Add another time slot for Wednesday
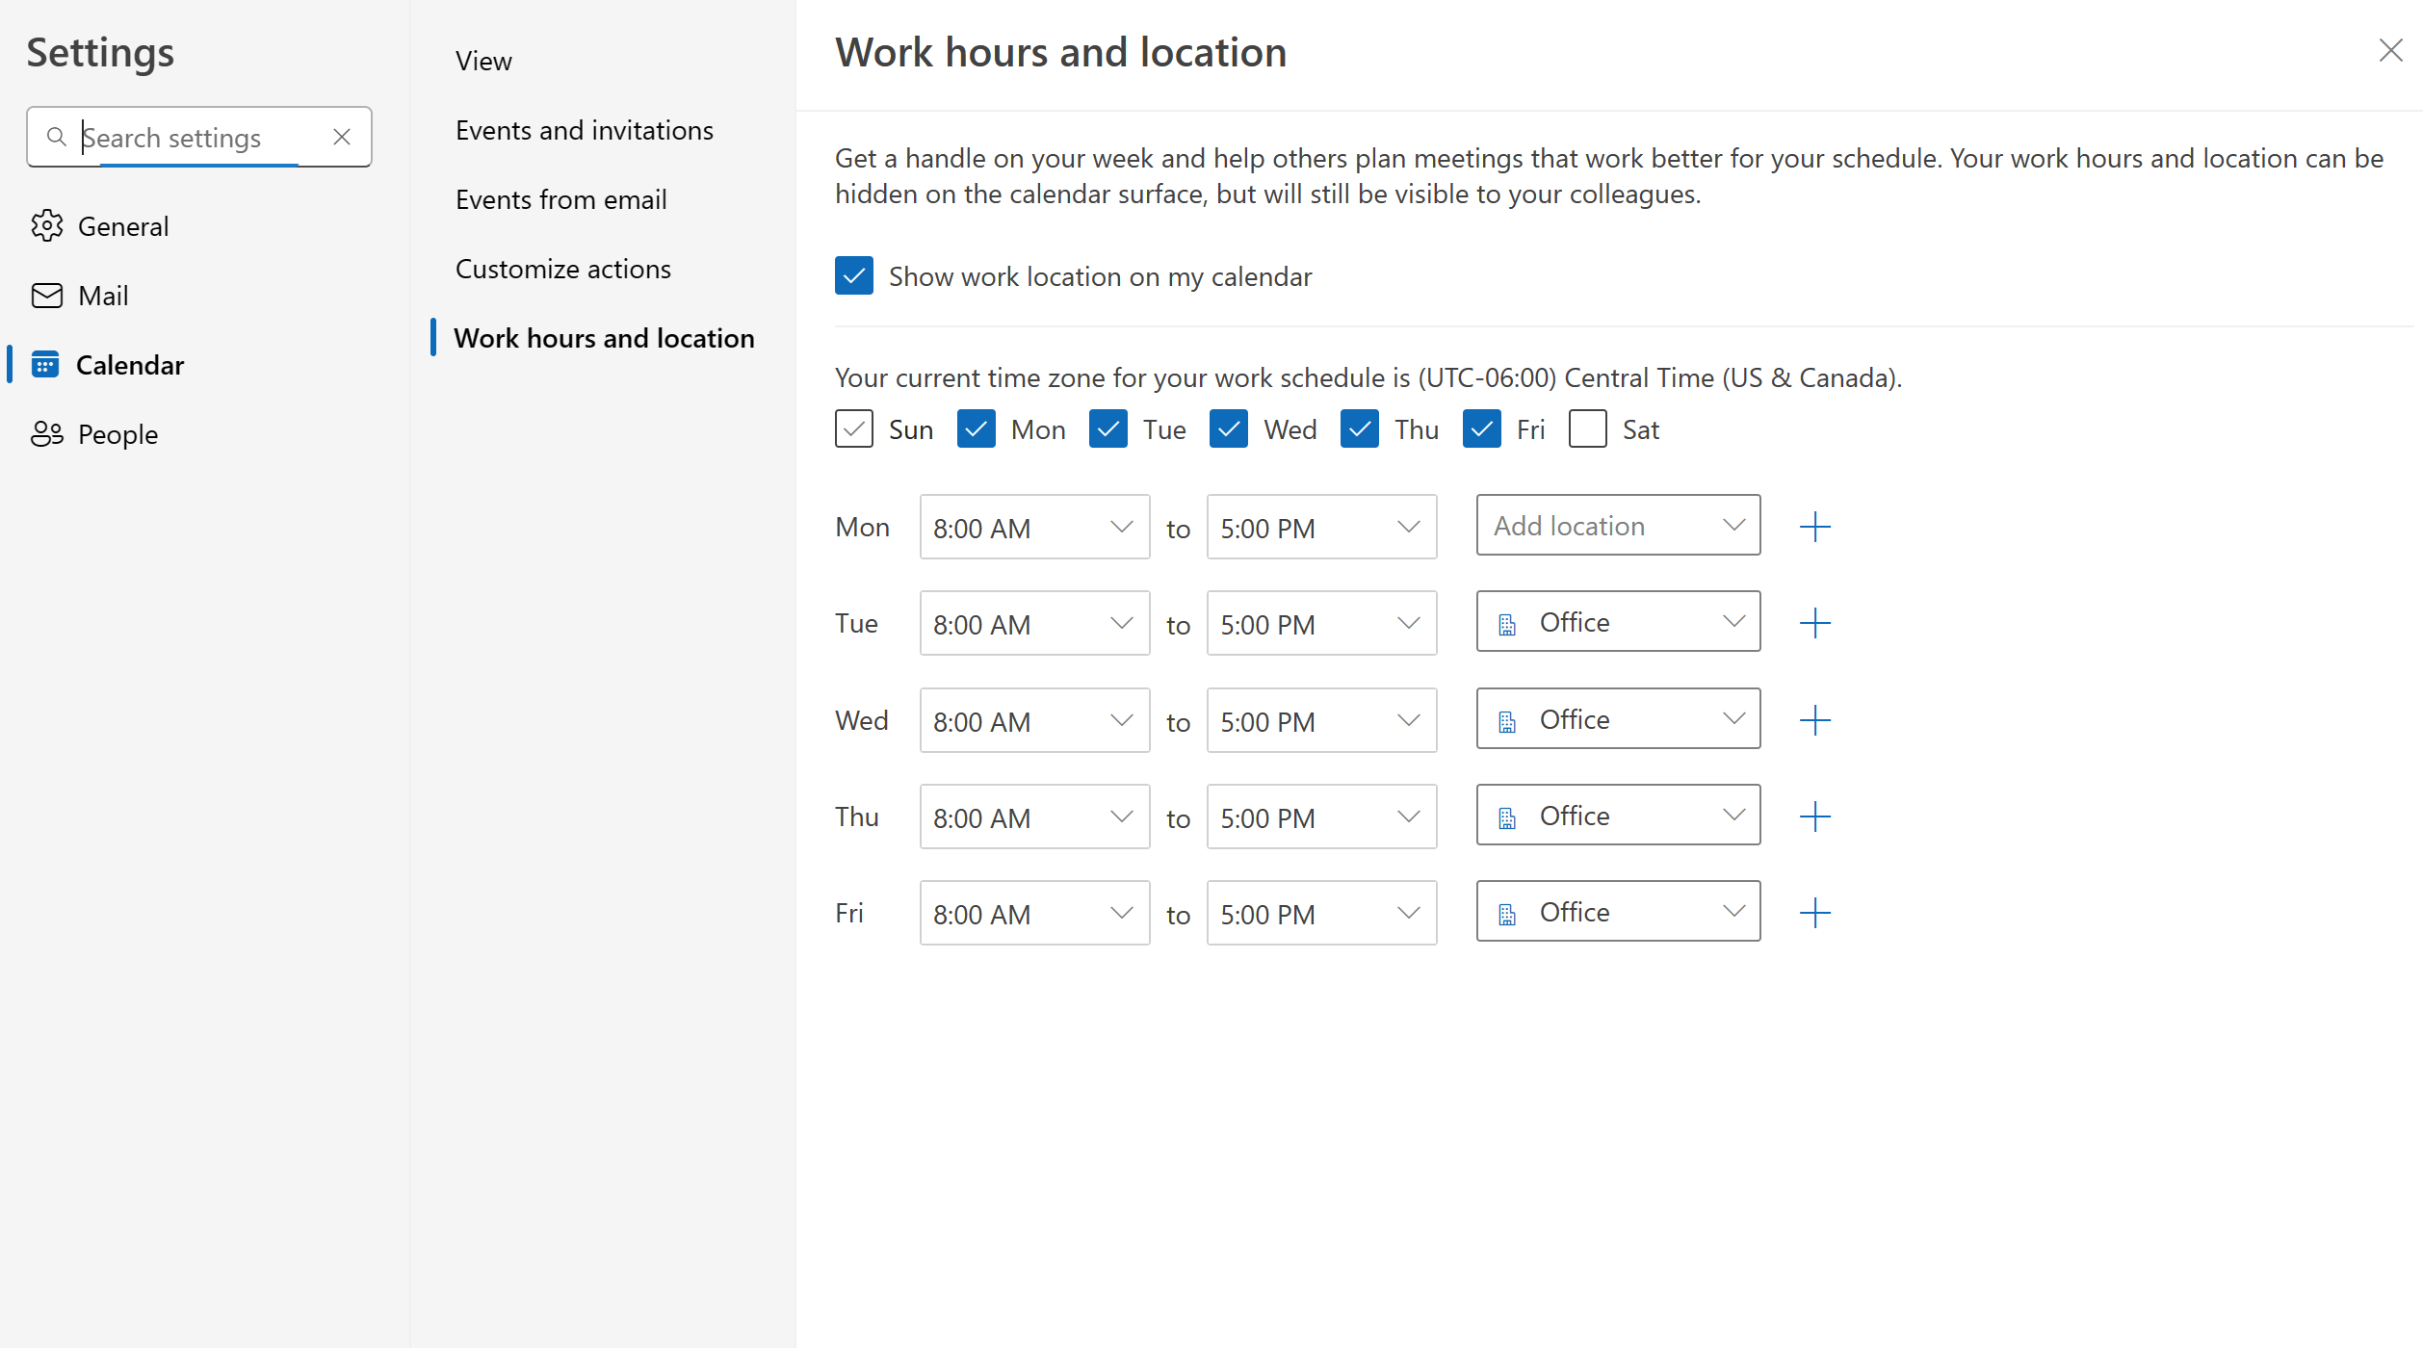 click(x=1815, y=720)
